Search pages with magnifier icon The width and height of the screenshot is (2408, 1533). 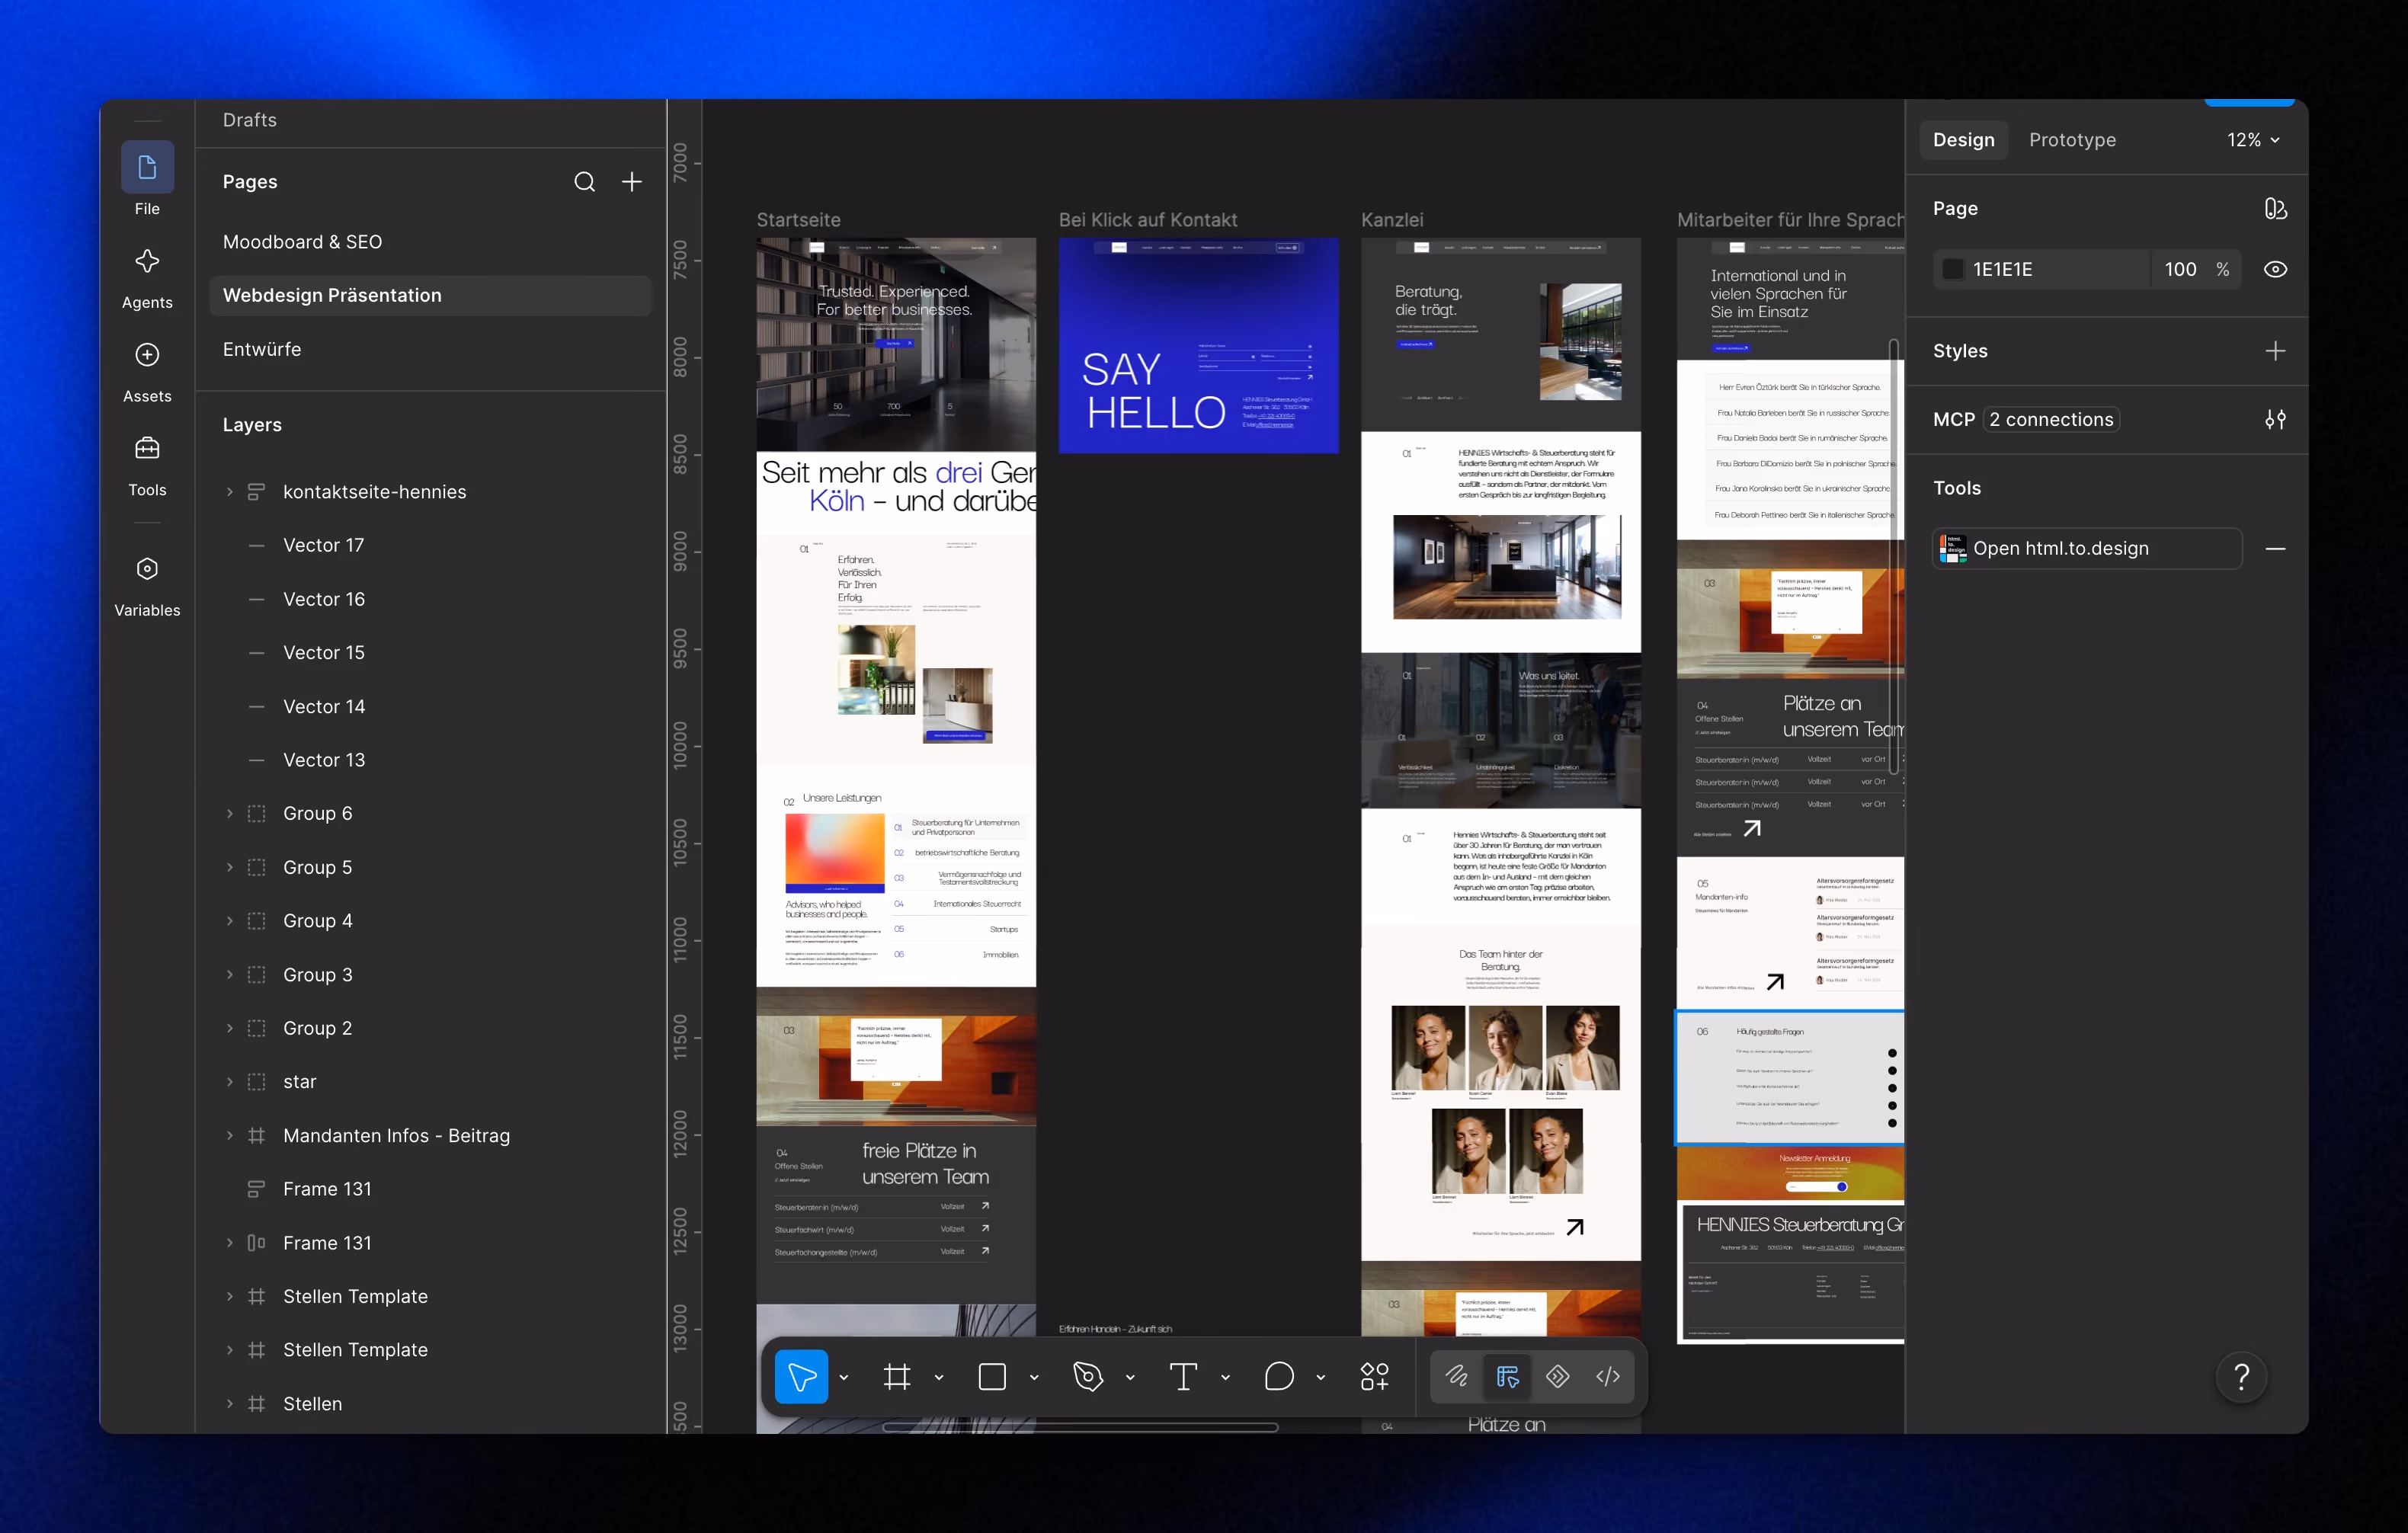(584, 182)
